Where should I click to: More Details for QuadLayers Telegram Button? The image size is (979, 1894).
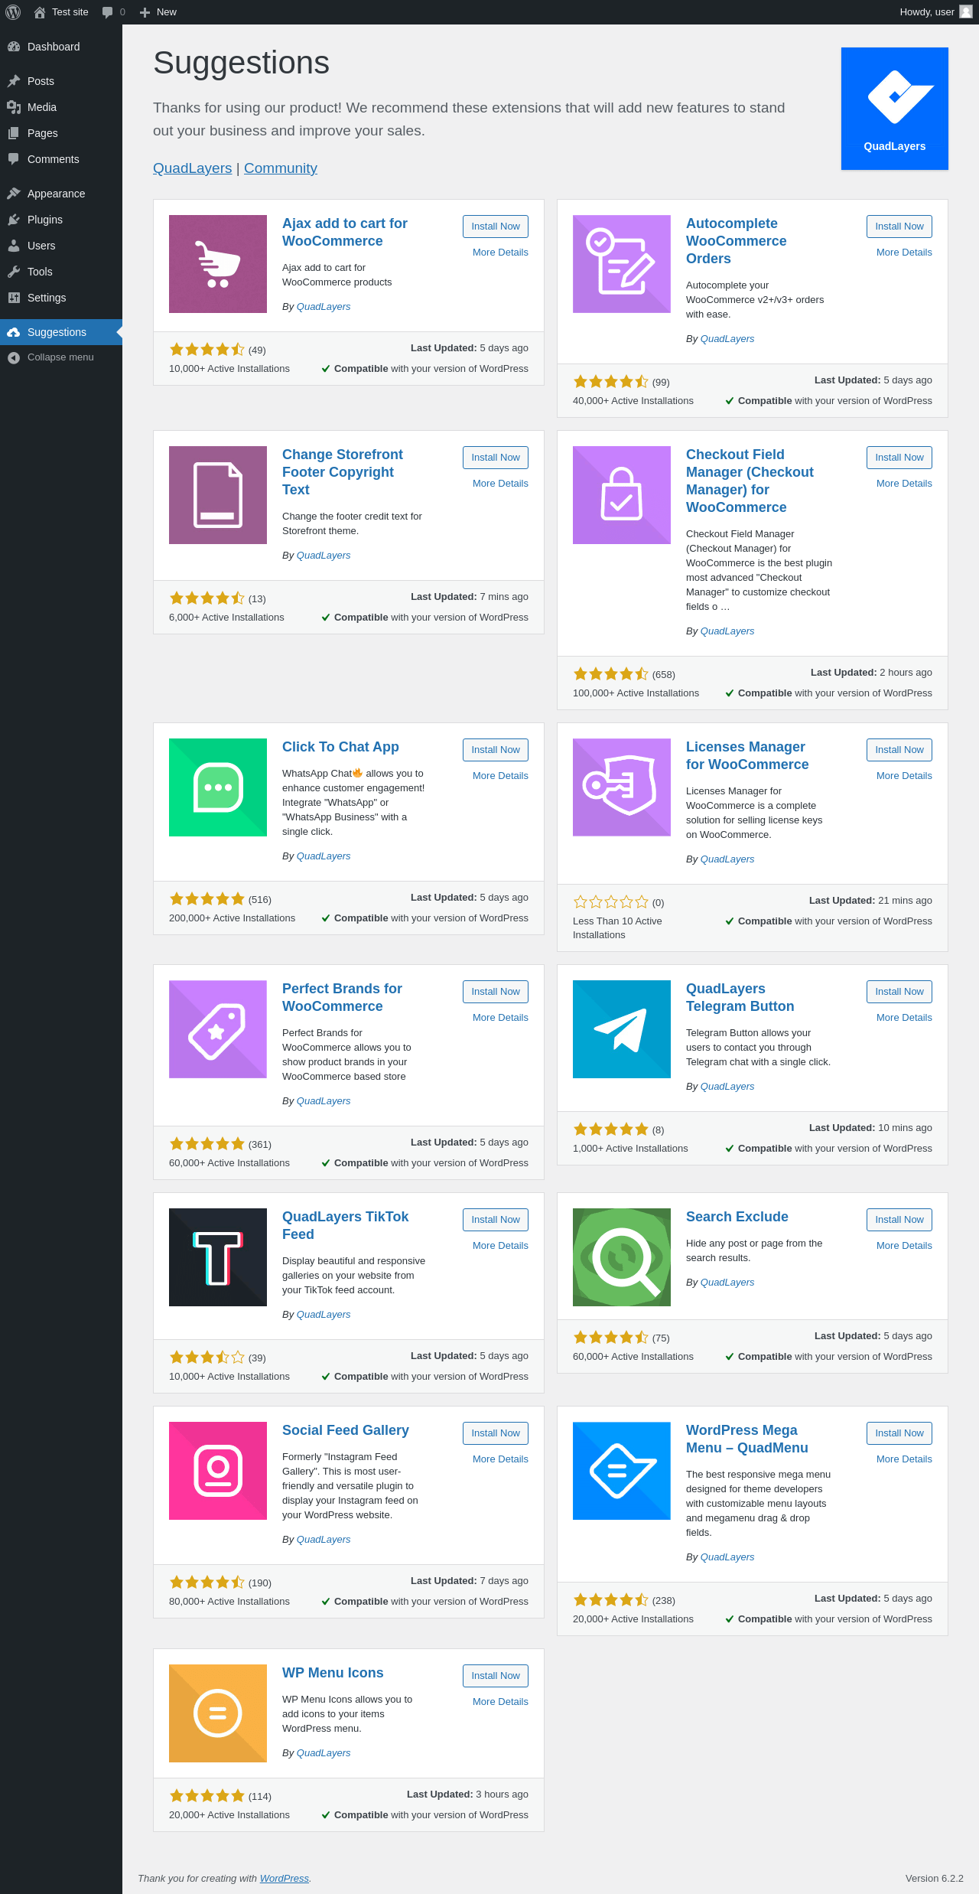tap(904, 1018)
